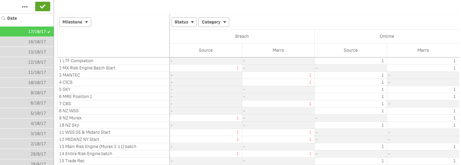Select the 1 LTF Completion row
The height and width of the screenshot is (165, 461).
pos(76,61)
